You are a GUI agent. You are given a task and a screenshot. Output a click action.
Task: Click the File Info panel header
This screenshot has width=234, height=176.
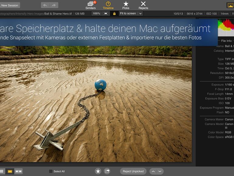[226, 41]
